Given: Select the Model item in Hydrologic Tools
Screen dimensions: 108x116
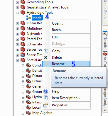Looking at the screenshot, I should (x=37, y=18).
